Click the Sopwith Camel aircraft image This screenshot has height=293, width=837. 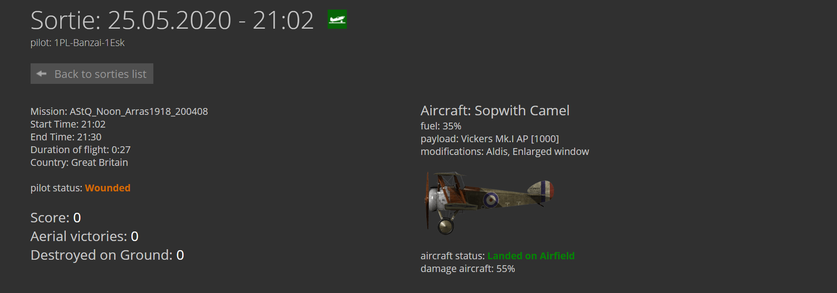tap(489, 203)
